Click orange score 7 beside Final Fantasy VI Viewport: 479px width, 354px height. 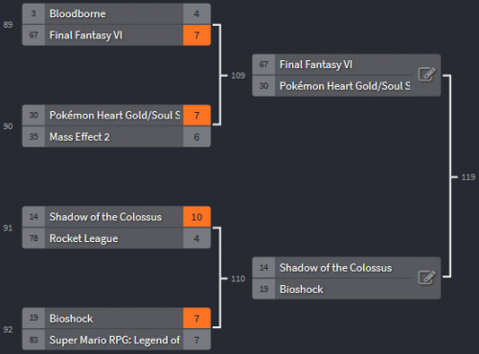pos(196,35)
